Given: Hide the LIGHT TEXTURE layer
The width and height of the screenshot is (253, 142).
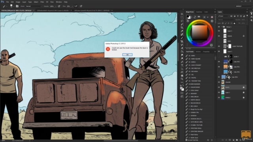Looking at the screenshot, I should click(x=219, y=46).
